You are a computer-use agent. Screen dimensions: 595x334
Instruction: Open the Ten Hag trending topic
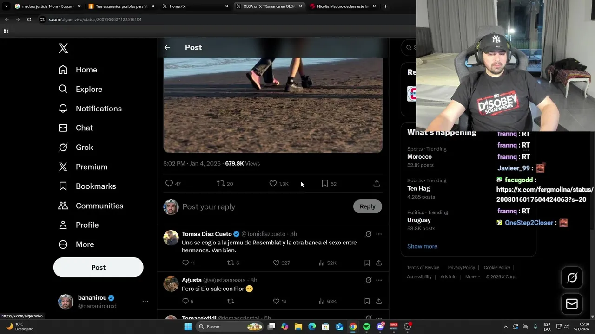[418, 188]
